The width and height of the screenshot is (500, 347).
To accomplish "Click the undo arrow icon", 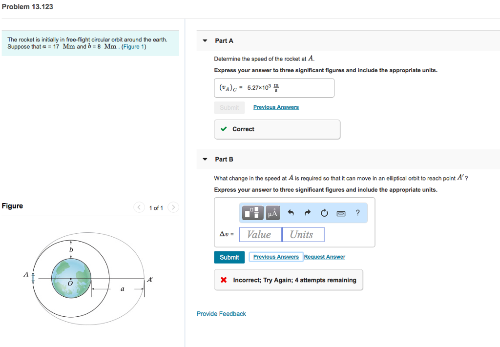I will [x=292, y=213].
